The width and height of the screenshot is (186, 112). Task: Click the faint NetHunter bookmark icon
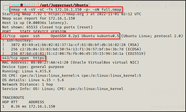[138, 5]
